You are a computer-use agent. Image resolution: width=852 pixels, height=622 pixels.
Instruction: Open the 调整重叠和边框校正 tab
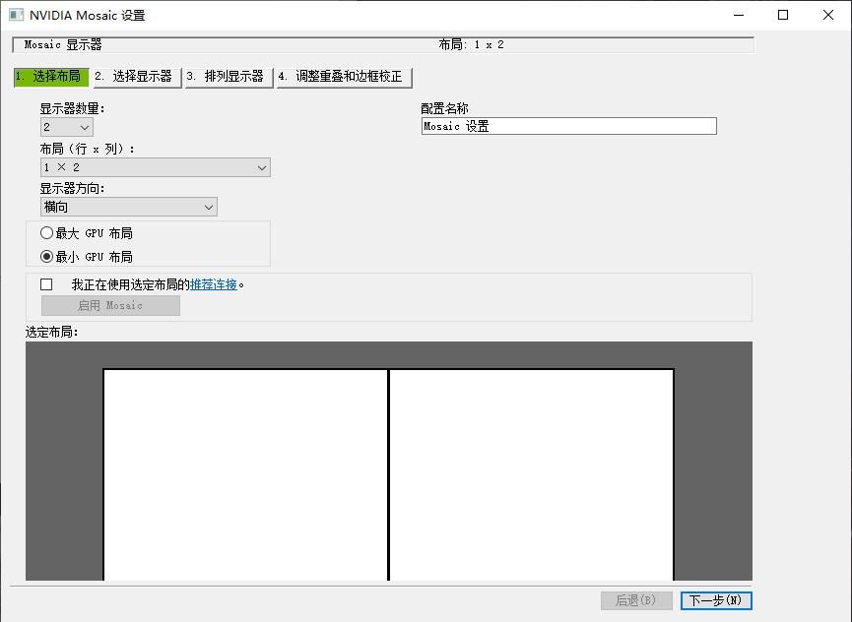(x=345, y=77)
